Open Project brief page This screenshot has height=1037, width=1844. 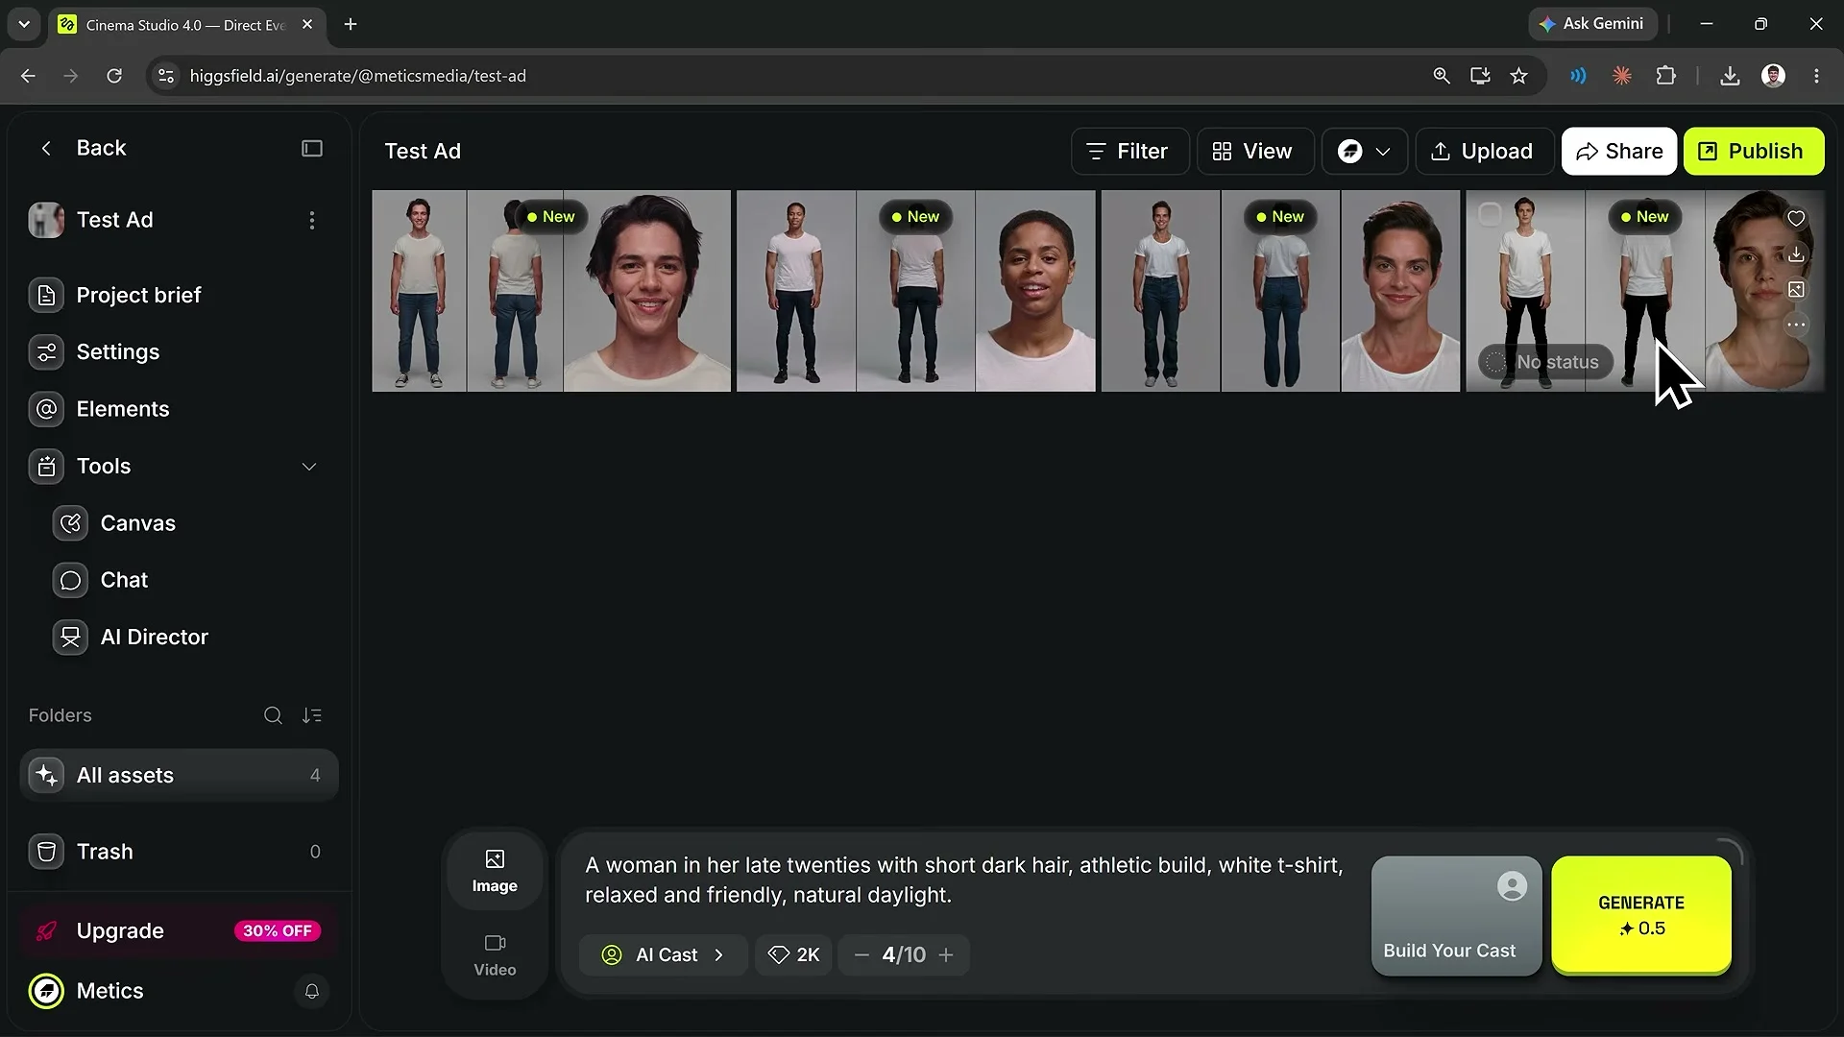(x=179, y=296)
